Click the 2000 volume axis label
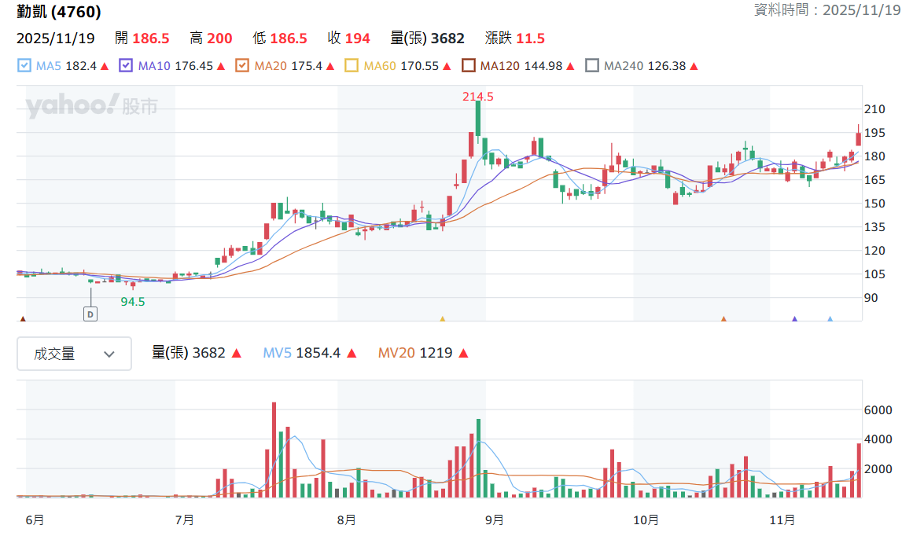This screenshot has height=536, width=913. point(878,469)
